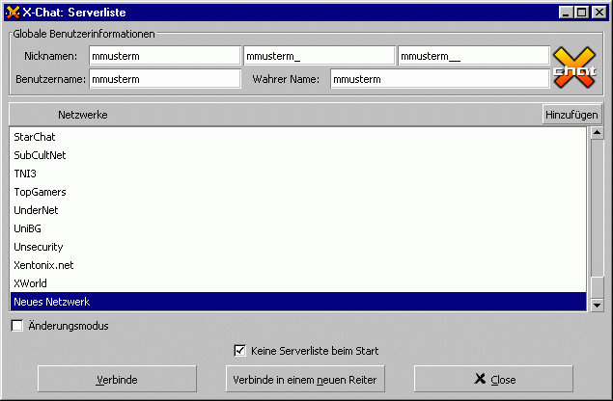The width and height of the screenshot is (613, 401).
Task: Click the Hinzufügen button
Action: pyautogui.click(x=571, y=115)
